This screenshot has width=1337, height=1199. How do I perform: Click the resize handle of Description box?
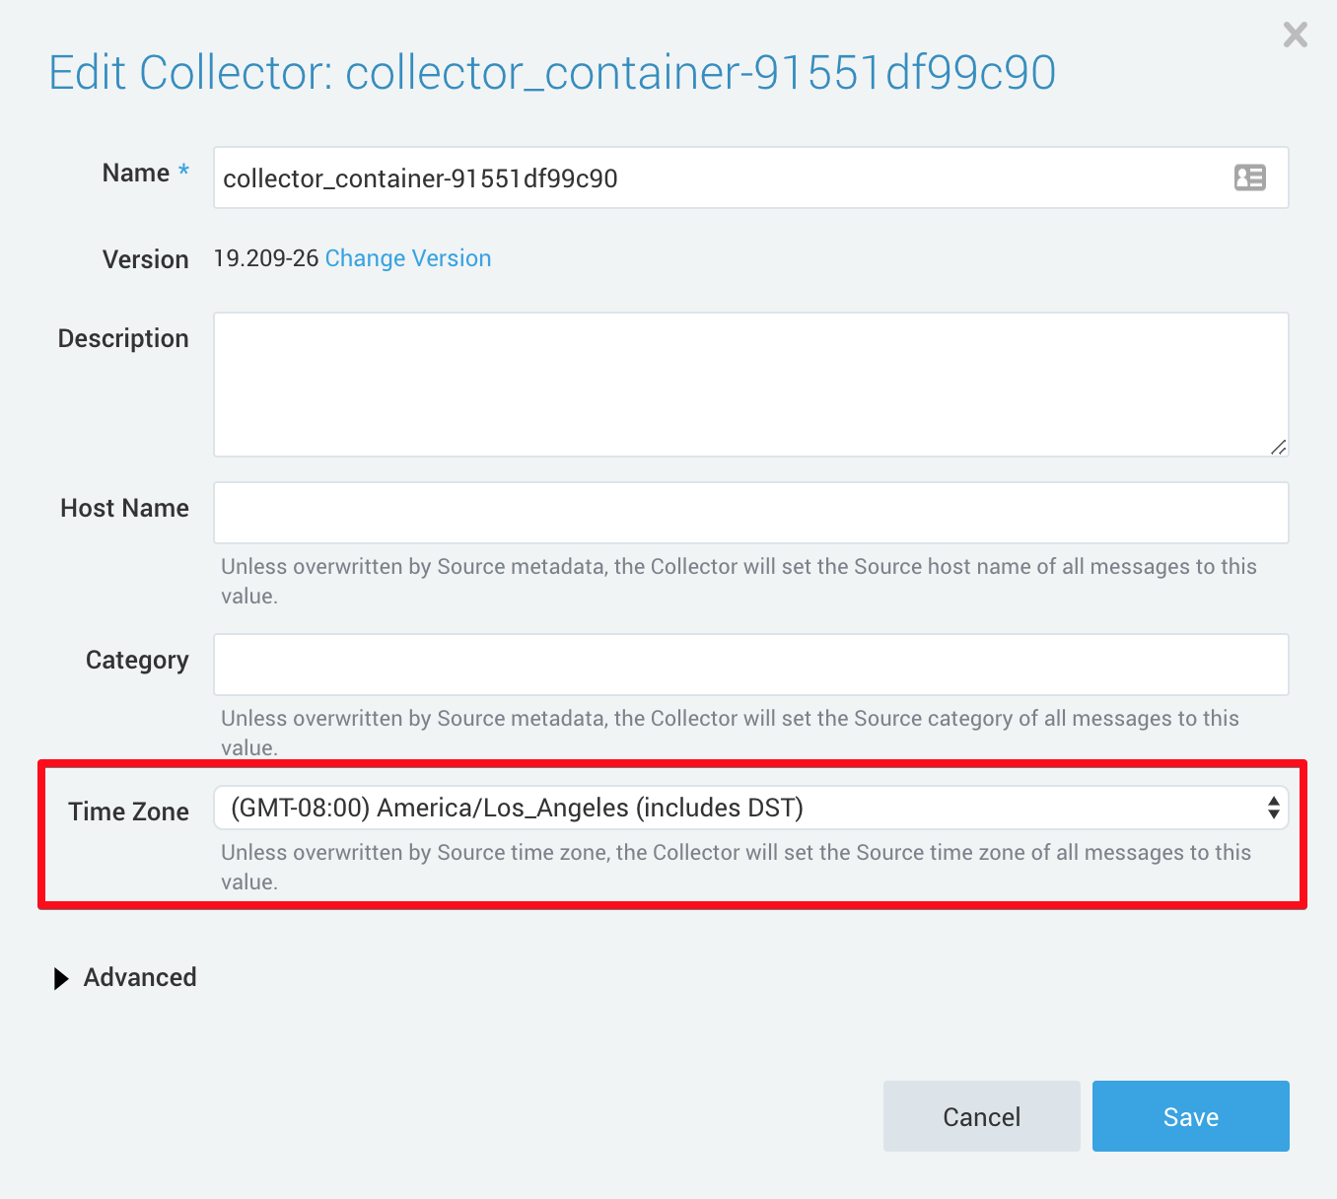tap(1278, 447)
